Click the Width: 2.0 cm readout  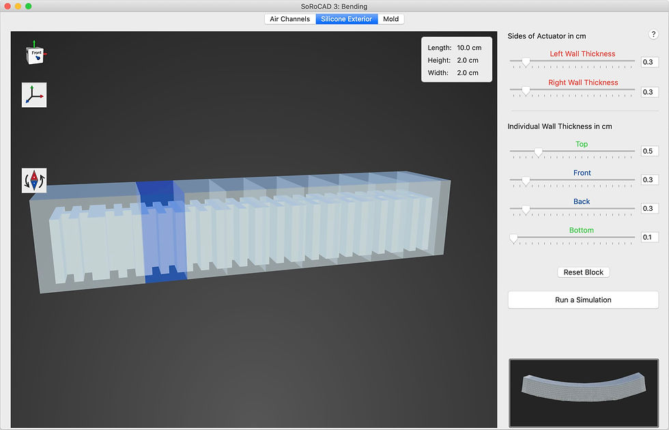pyautogui.click(x=453, y=72)
